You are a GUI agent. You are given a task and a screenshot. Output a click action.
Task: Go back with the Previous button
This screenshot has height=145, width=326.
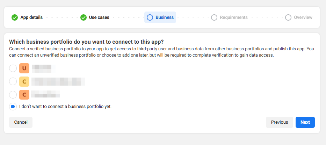coord(280,122)
